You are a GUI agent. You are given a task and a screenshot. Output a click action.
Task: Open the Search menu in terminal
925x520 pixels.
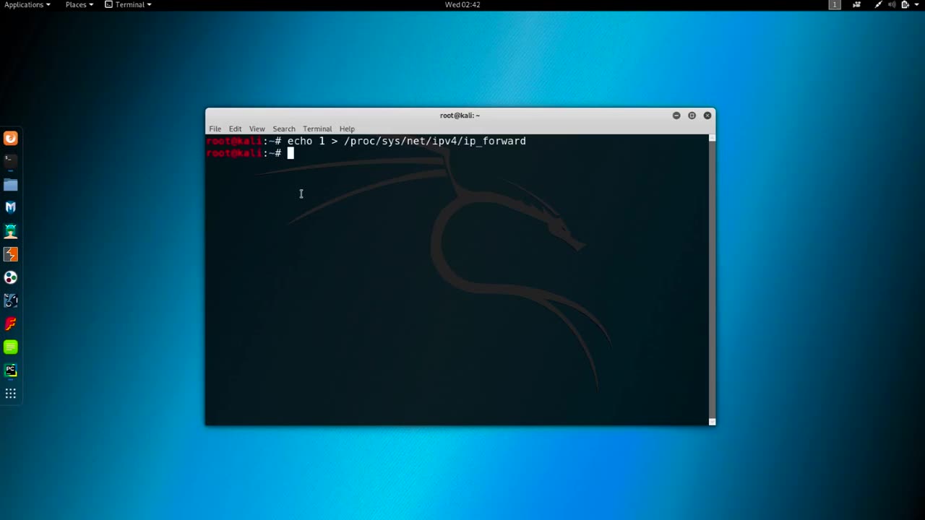coord(284,129)
